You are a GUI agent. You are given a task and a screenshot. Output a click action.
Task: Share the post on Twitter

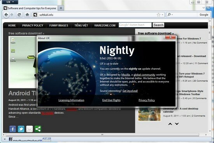click(x=21, y=129)
